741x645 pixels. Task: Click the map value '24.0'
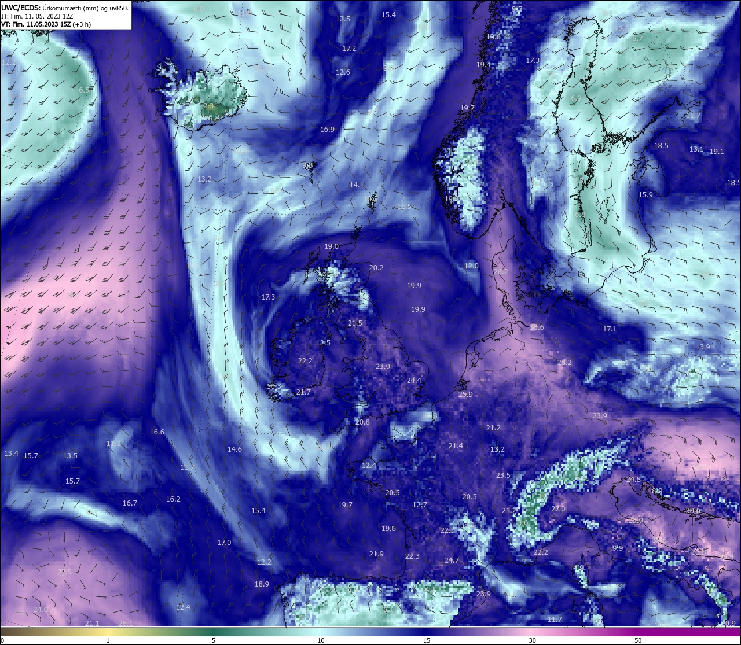[41, 610]
